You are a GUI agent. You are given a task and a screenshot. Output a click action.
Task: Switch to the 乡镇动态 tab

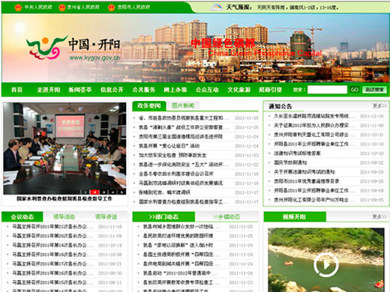coord(226,216)
